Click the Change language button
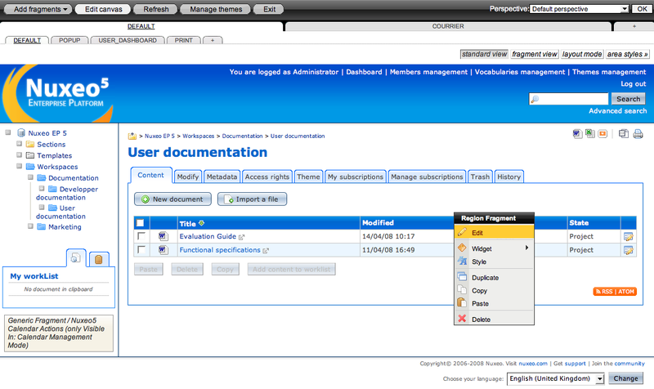This screenshot has width=654, height=389. point(625,378)
